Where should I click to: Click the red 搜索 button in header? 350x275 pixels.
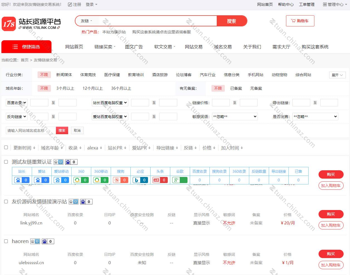tap(231, 21)
